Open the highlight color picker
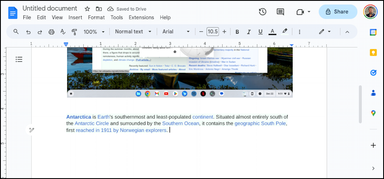 pyautogui.click(x=284, y=31)
